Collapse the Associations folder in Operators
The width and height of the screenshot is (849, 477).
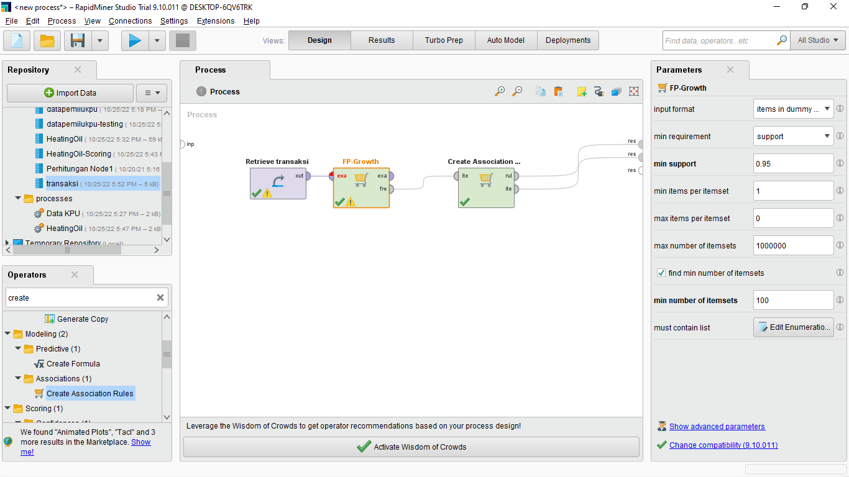pos(18,378)
